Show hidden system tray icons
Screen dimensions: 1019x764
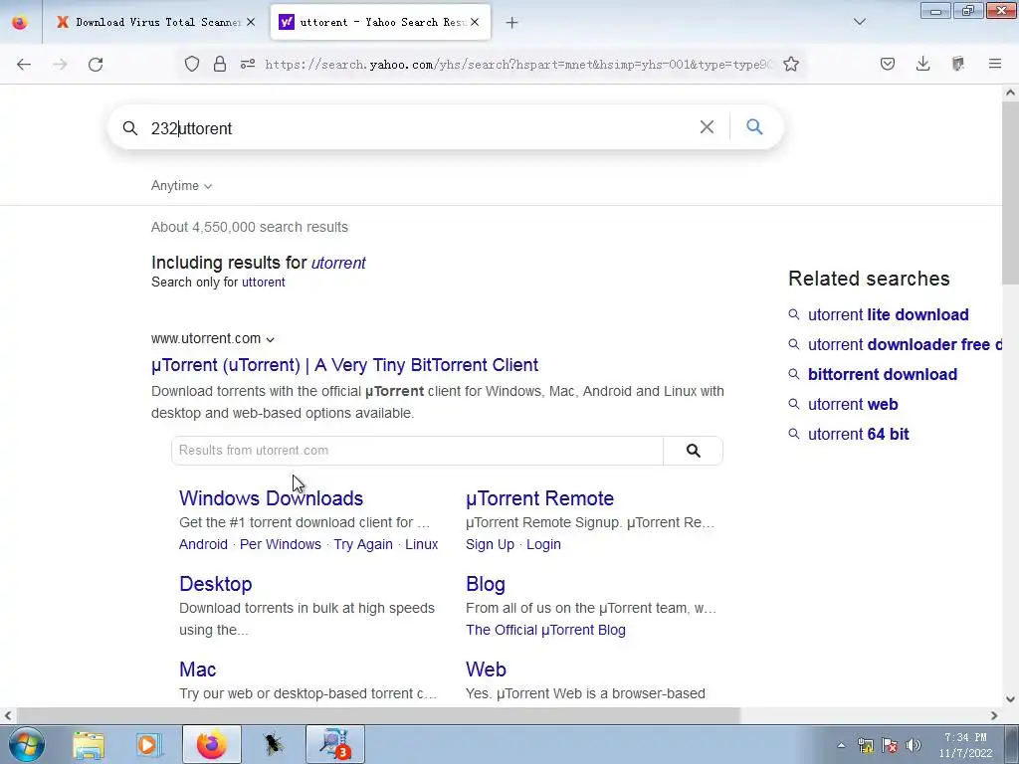pos(841,745)
